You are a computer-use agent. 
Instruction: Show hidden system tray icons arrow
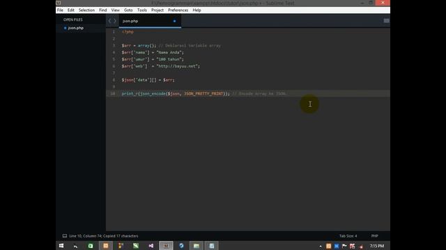tap(321, 246)
